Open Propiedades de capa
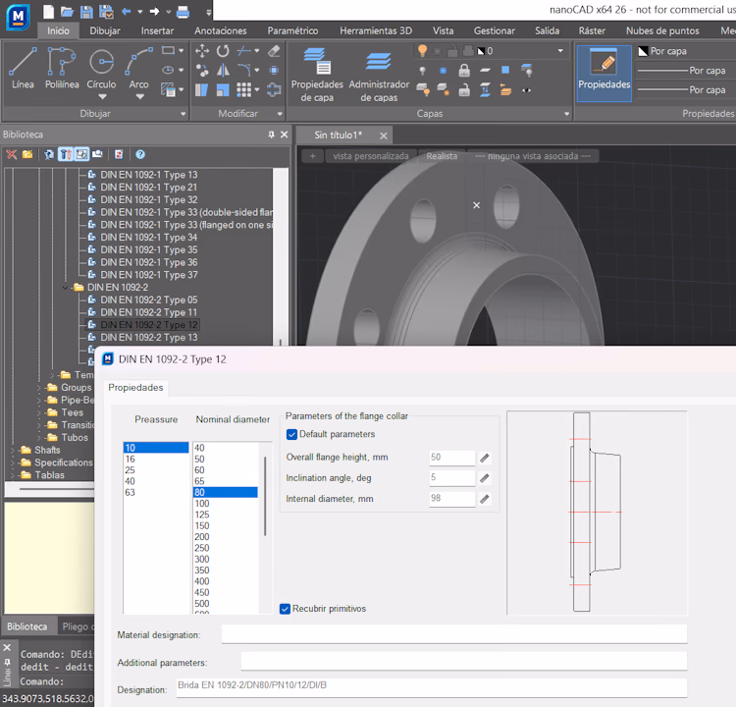This screenshot has width=736, height=707. (x=317, y=75)
